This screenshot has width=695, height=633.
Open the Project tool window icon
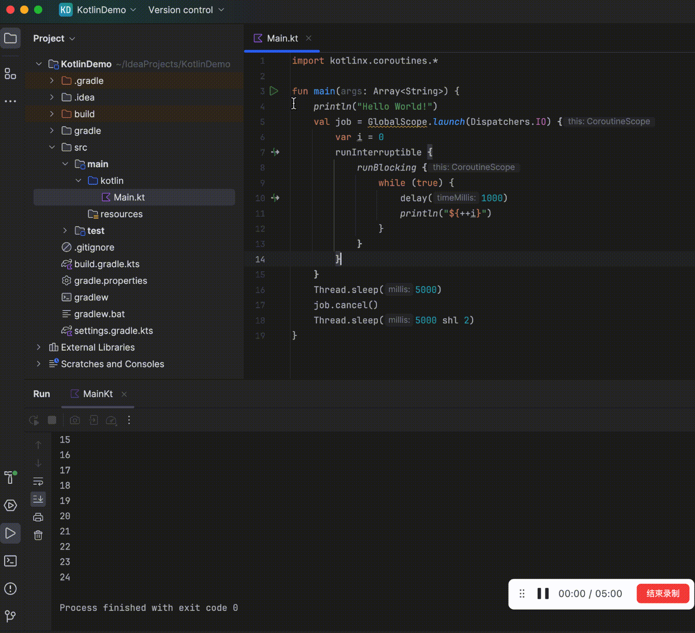coord(10,38)
